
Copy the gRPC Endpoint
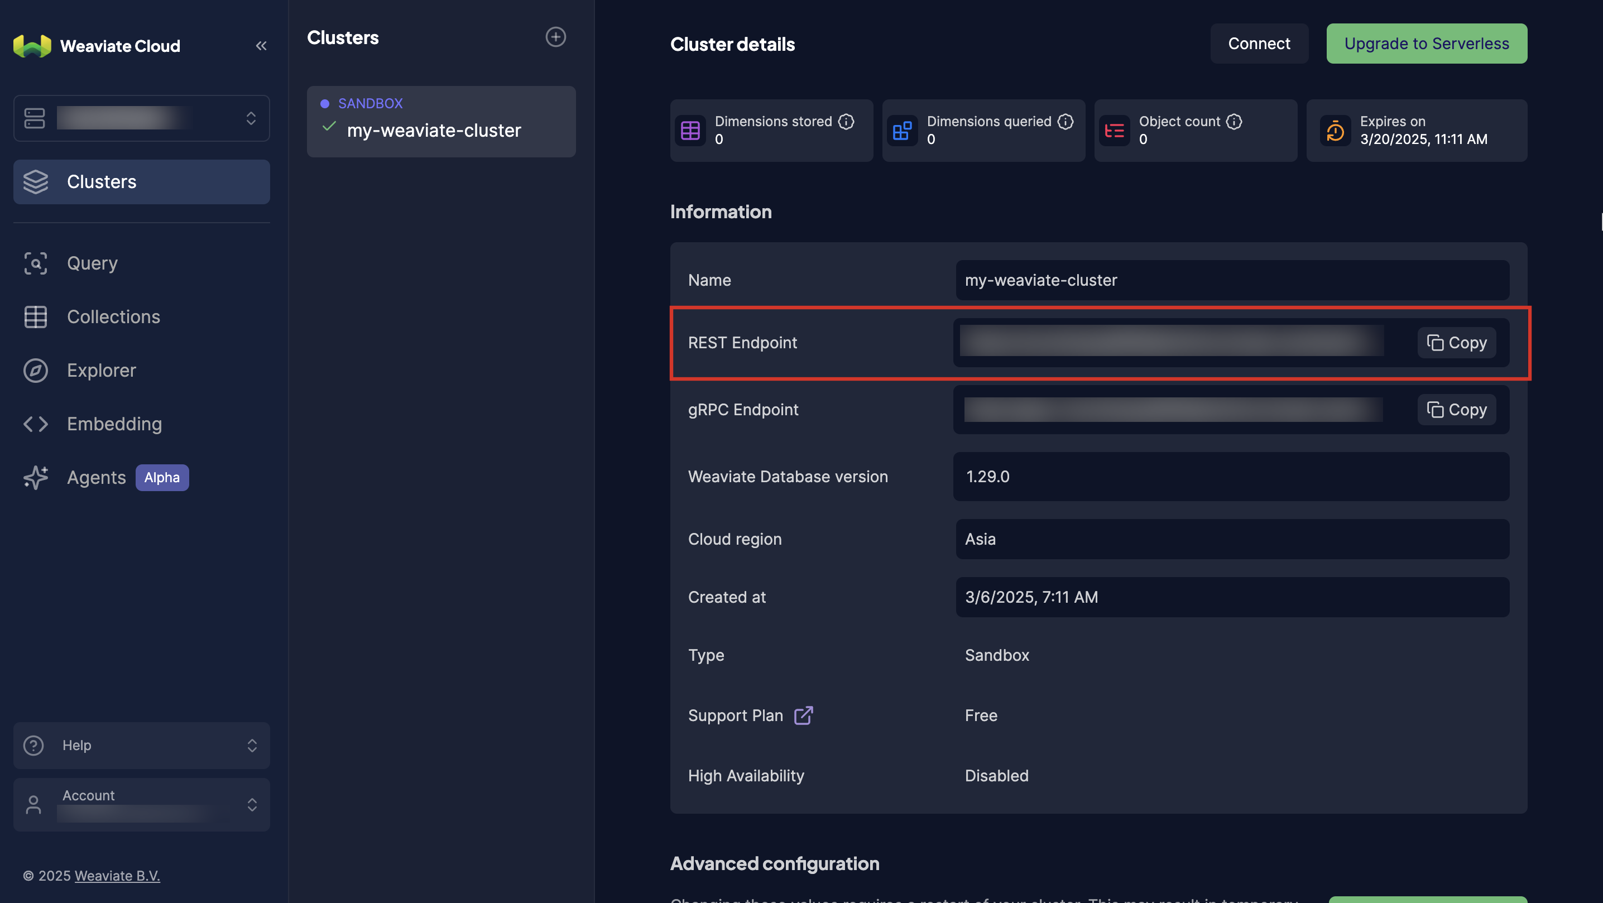click(x=1456, y=410)
